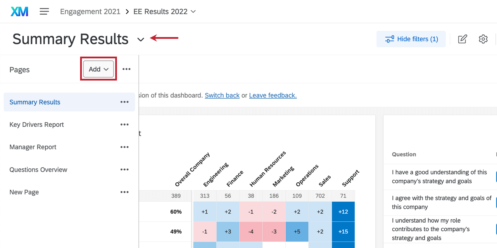Expand the Summary Results title dropdown
Viewport: 497px width, 248px height.
point(141,39)
